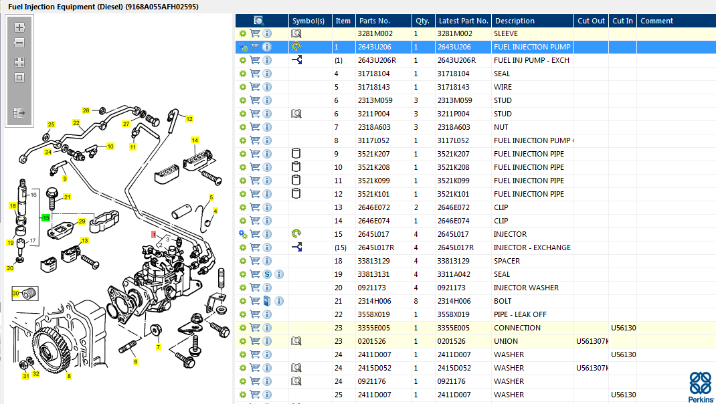The height and width of the screenshot is (404, 716).
Task: Click the four-square grid view button
Action: (x=19, y=62)
